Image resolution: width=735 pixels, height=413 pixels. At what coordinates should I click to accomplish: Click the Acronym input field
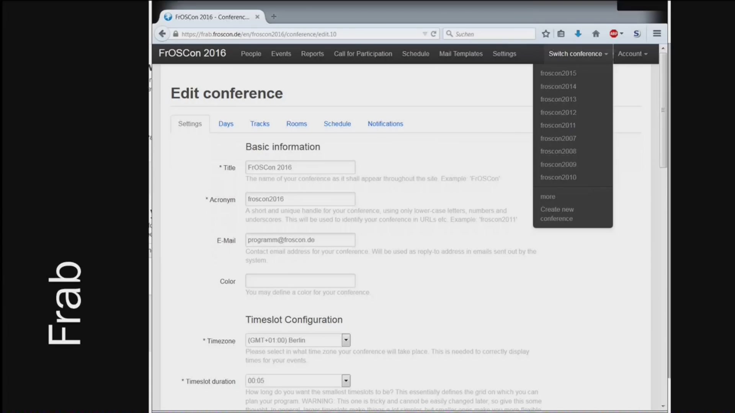coord(300,199)
